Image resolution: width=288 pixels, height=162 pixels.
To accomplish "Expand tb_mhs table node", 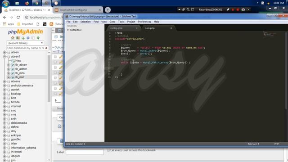I will [9, 73].
